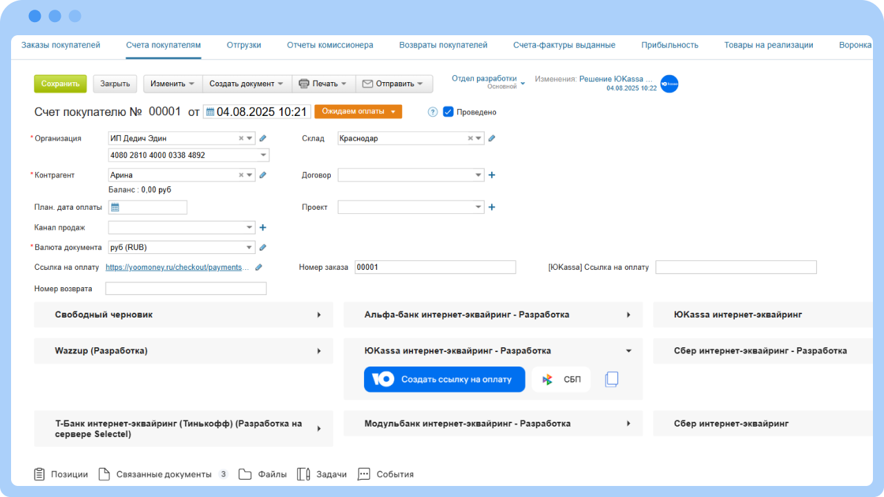884x497 pixels.
Task: Clear the Организация field with x
Action: pos(241,138)
